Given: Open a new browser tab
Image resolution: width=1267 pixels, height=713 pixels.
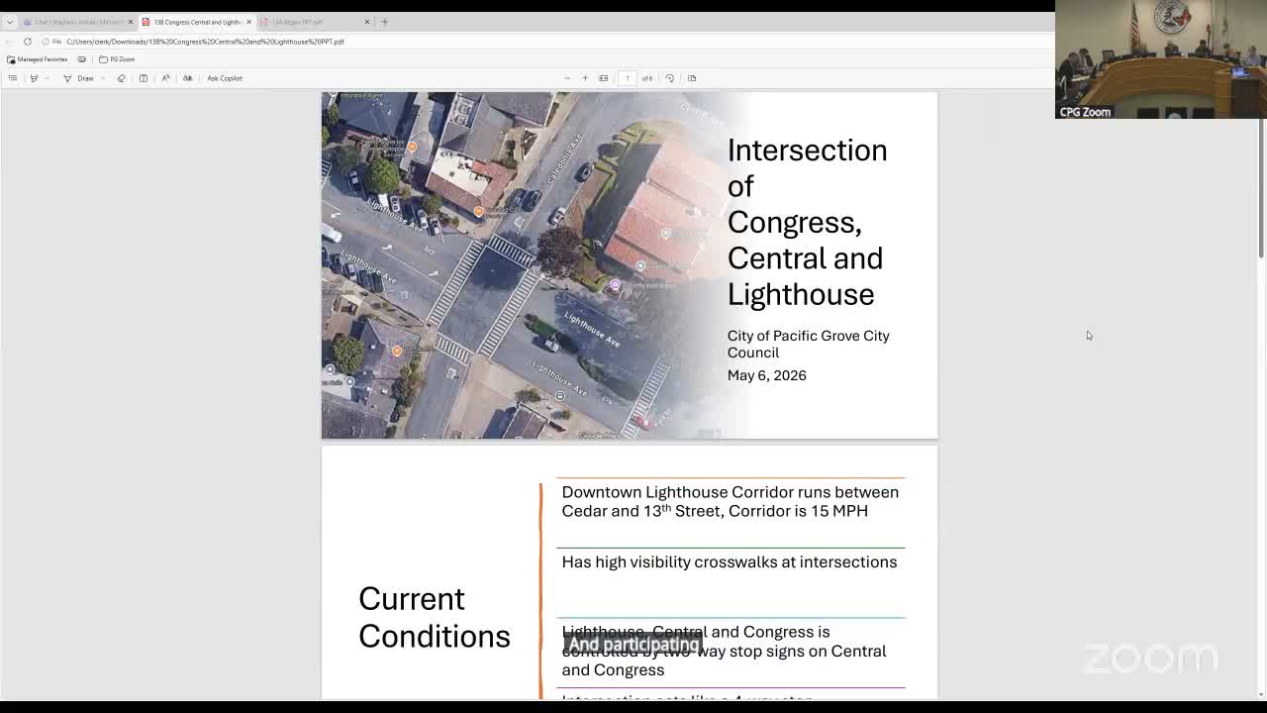Looking at the screenshot, I should (x=385, y=22).
